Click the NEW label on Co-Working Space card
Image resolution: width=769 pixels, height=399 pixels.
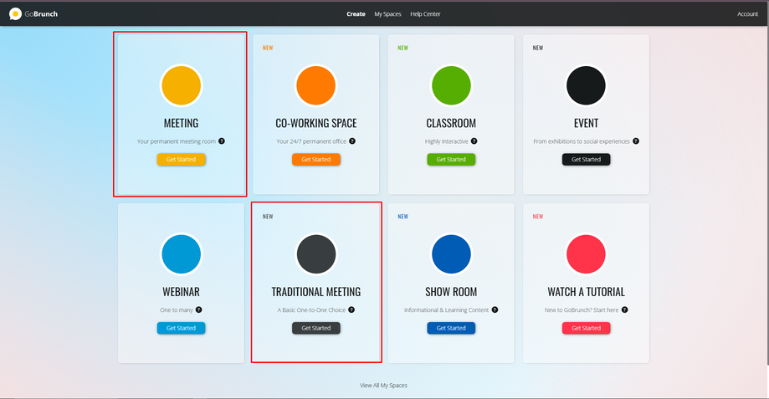268,48
